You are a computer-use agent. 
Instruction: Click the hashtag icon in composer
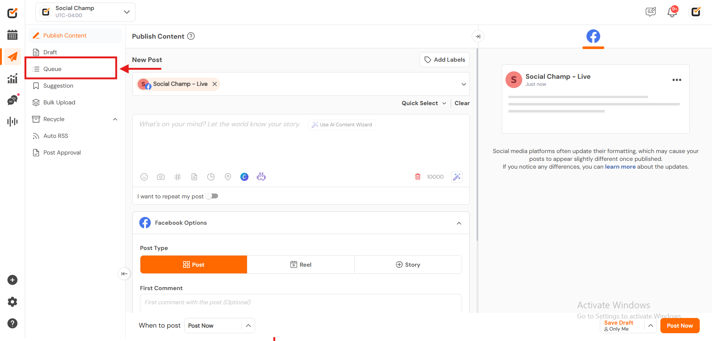click(178, 177)
